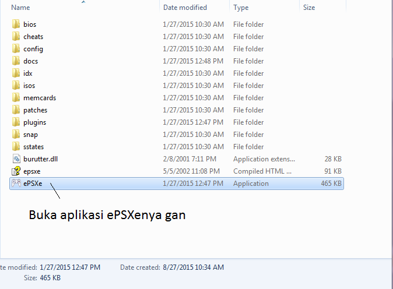Click the sstates folder icon
Image resolution: width=393 pixels, height=289 pixels.
click(x=16, y=147)
